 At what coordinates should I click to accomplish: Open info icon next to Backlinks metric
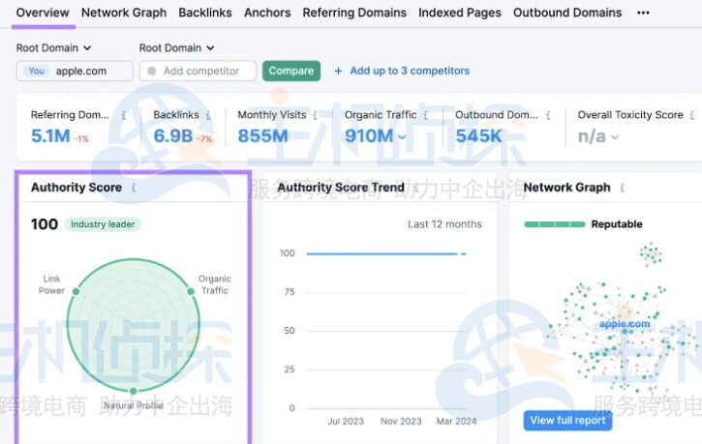pyautogui.click(x=208, y=115)
